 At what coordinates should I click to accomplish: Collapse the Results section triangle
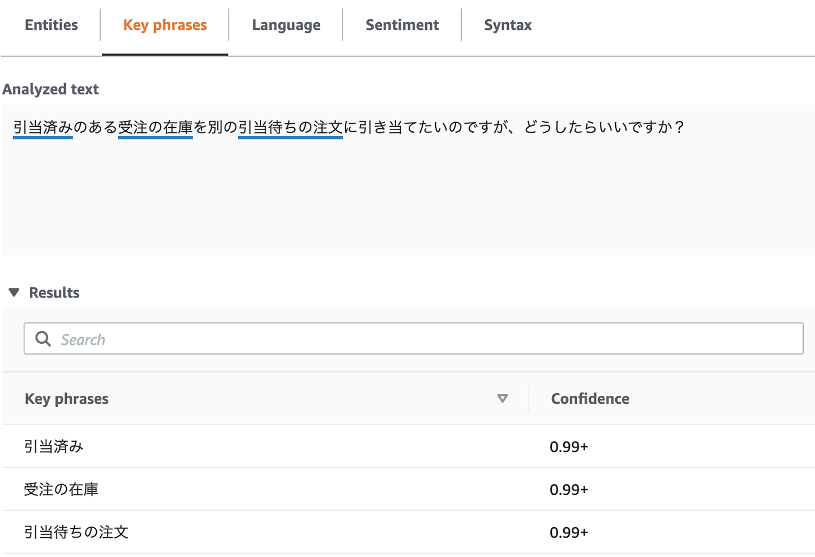[x=14, y=292]
